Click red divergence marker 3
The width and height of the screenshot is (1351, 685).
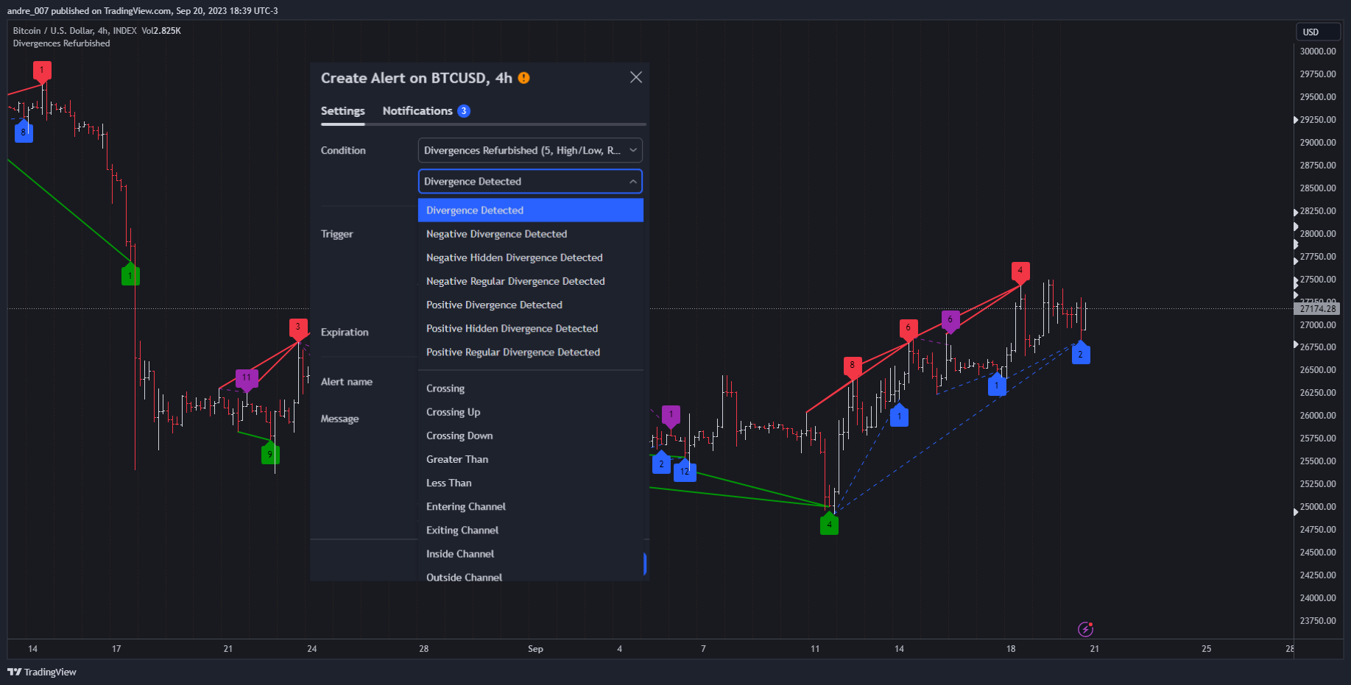pos(298,327)
